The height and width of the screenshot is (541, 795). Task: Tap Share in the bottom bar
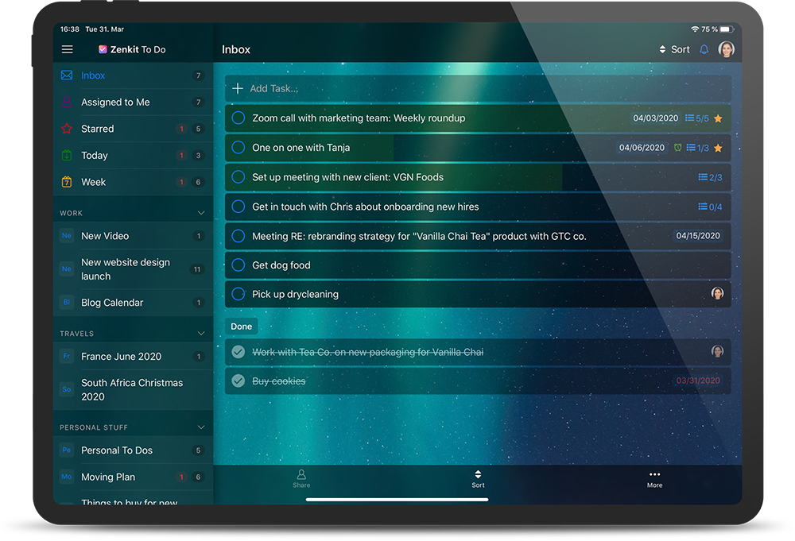pos(301,479)
